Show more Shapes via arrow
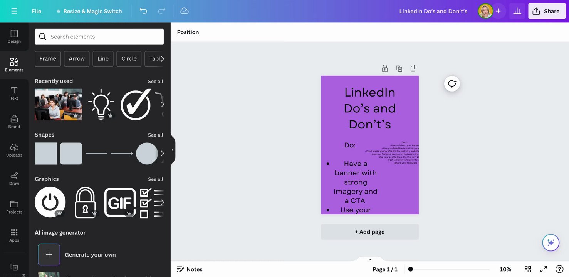The image size is (569, 277). click(162, 154)
